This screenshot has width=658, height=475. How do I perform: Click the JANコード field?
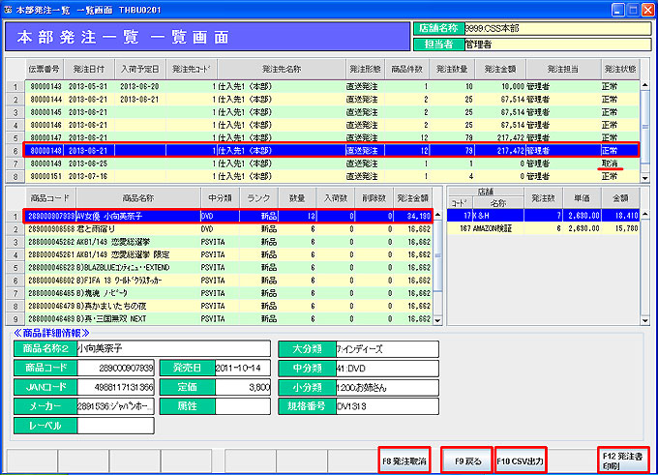(116, 387)
